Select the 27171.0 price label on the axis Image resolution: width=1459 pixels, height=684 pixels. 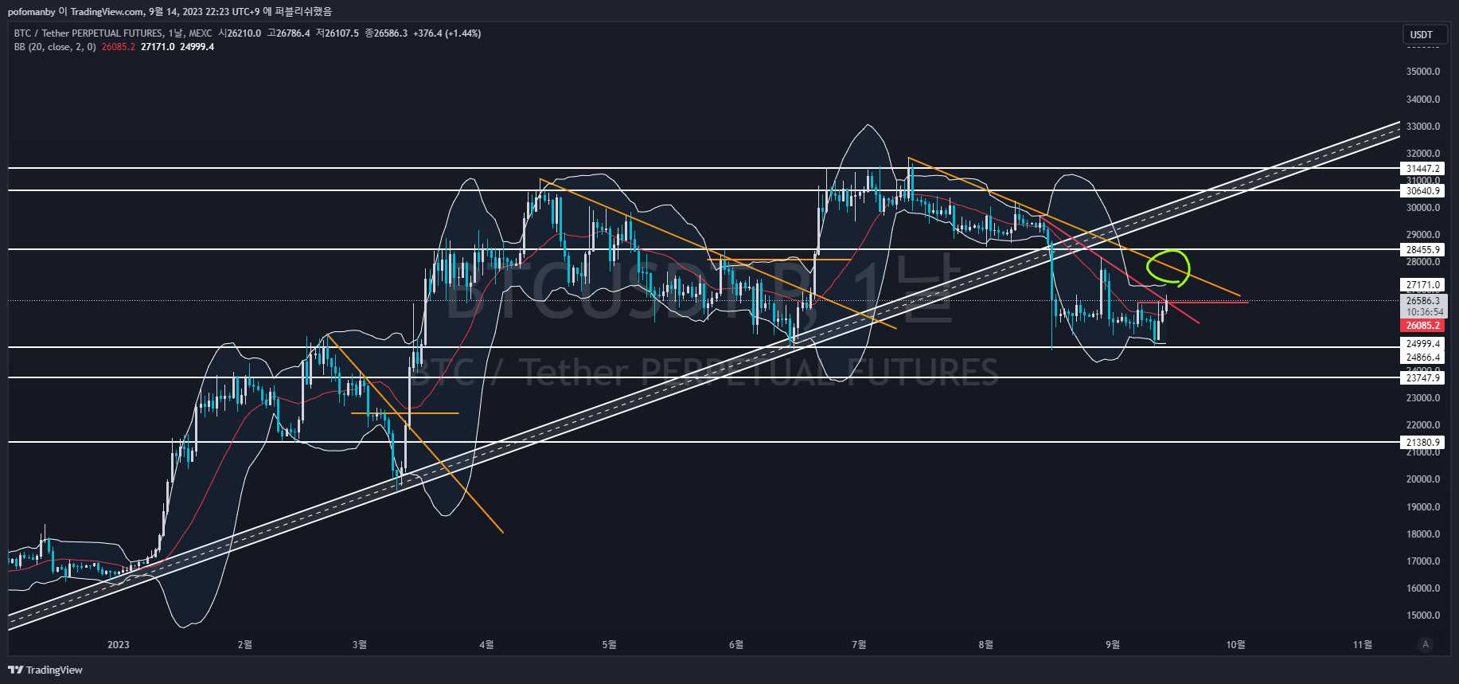point(1422,284)
